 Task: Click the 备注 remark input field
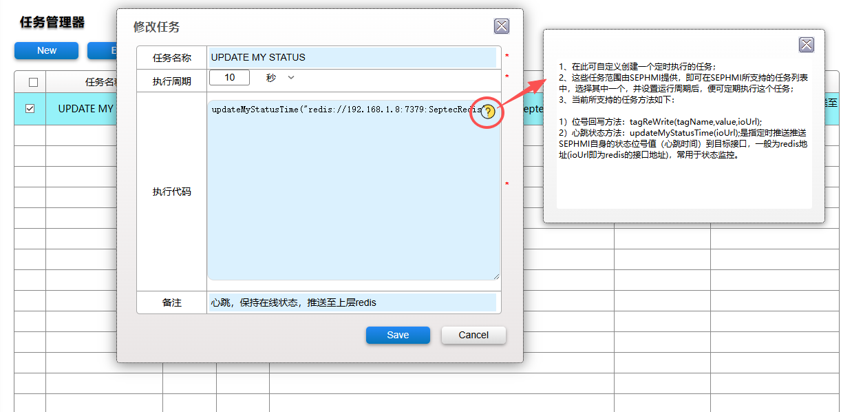tap(352, 302)
